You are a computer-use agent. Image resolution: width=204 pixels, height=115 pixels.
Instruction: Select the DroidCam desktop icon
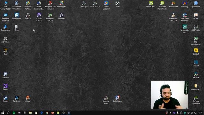(151, 4)
